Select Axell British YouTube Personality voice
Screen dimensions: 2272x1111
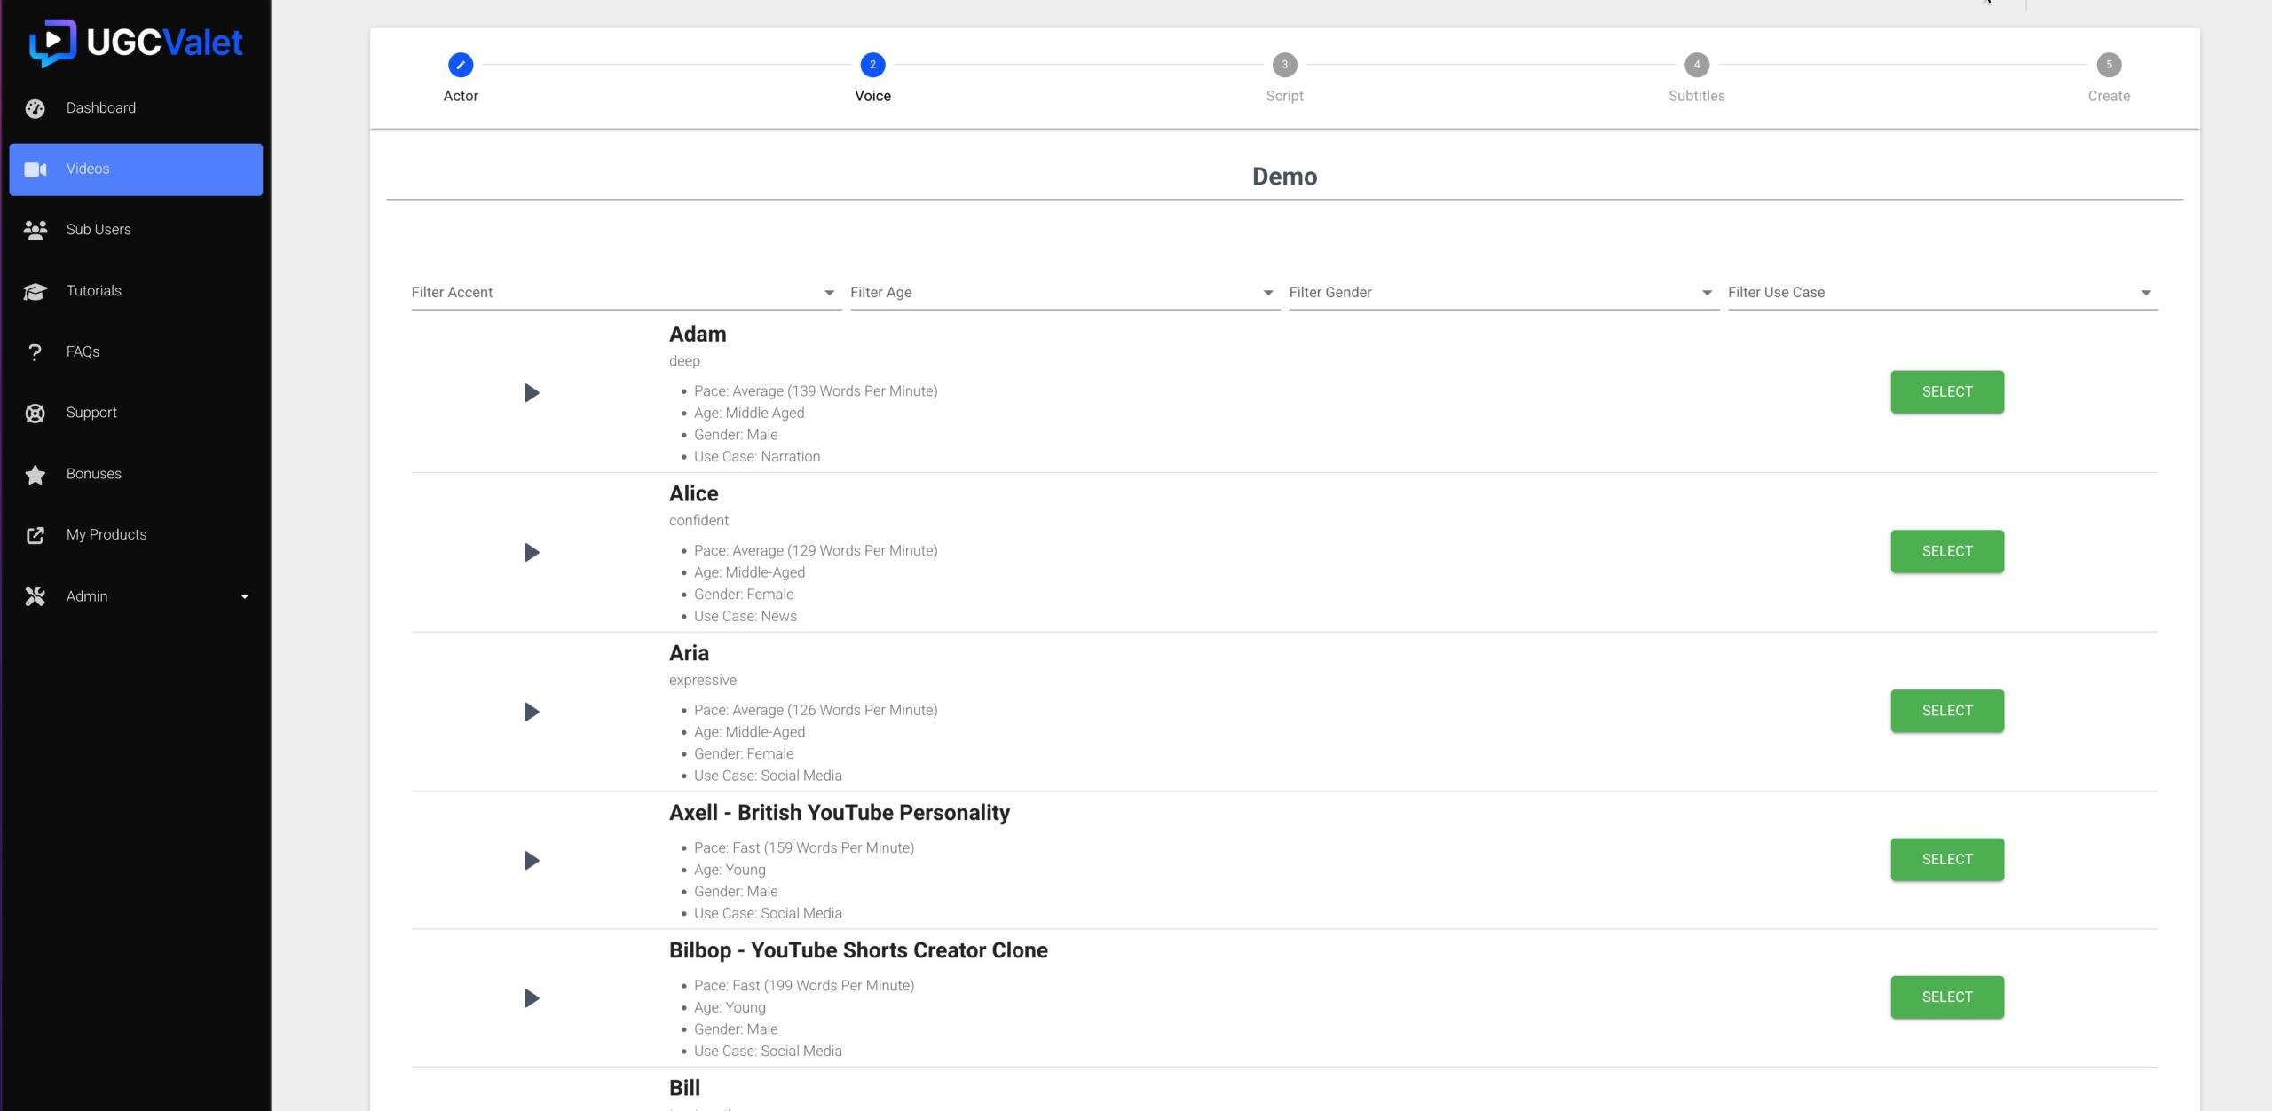tap(1946, 859)
